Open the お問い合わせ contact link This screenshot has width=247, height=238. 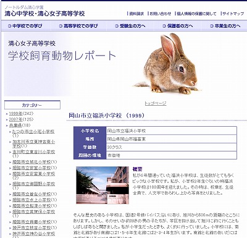point(160,14)
